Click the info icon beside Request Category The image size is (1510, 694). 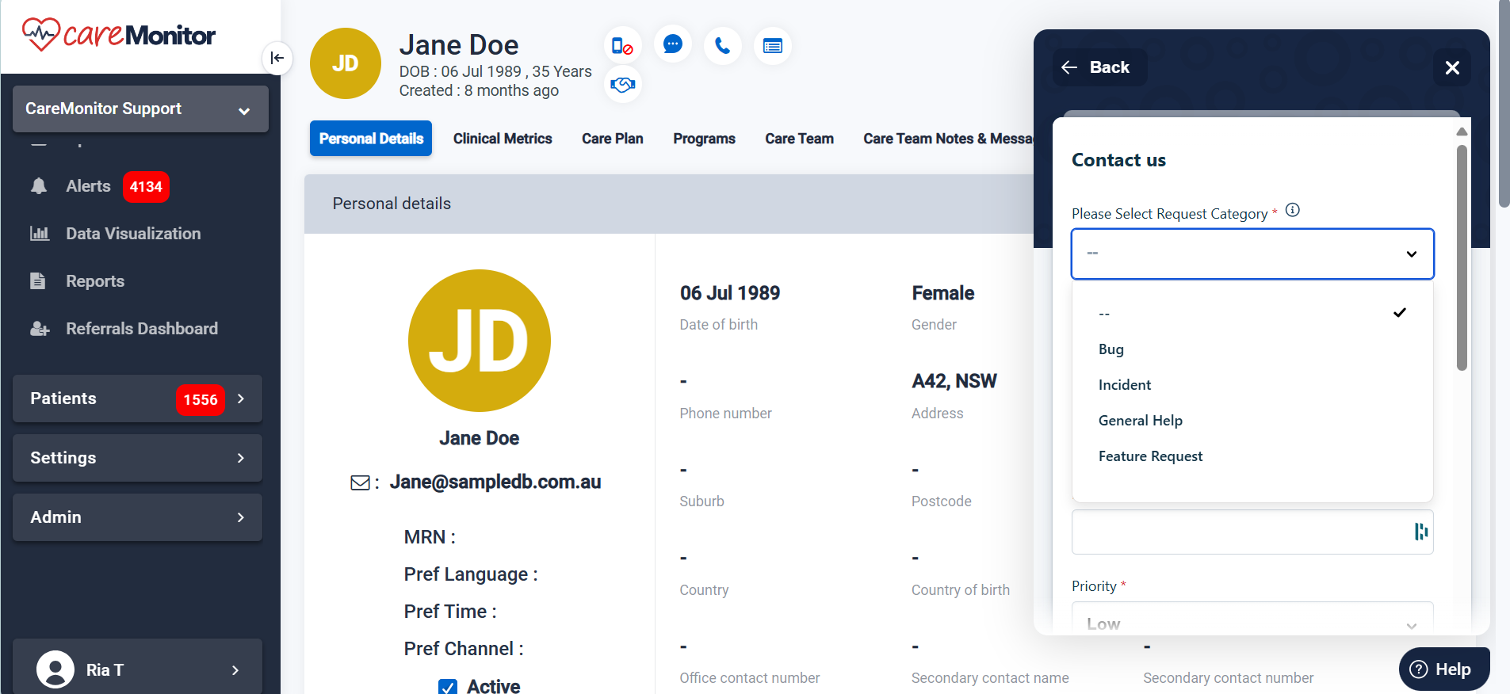pos(1292,210)
